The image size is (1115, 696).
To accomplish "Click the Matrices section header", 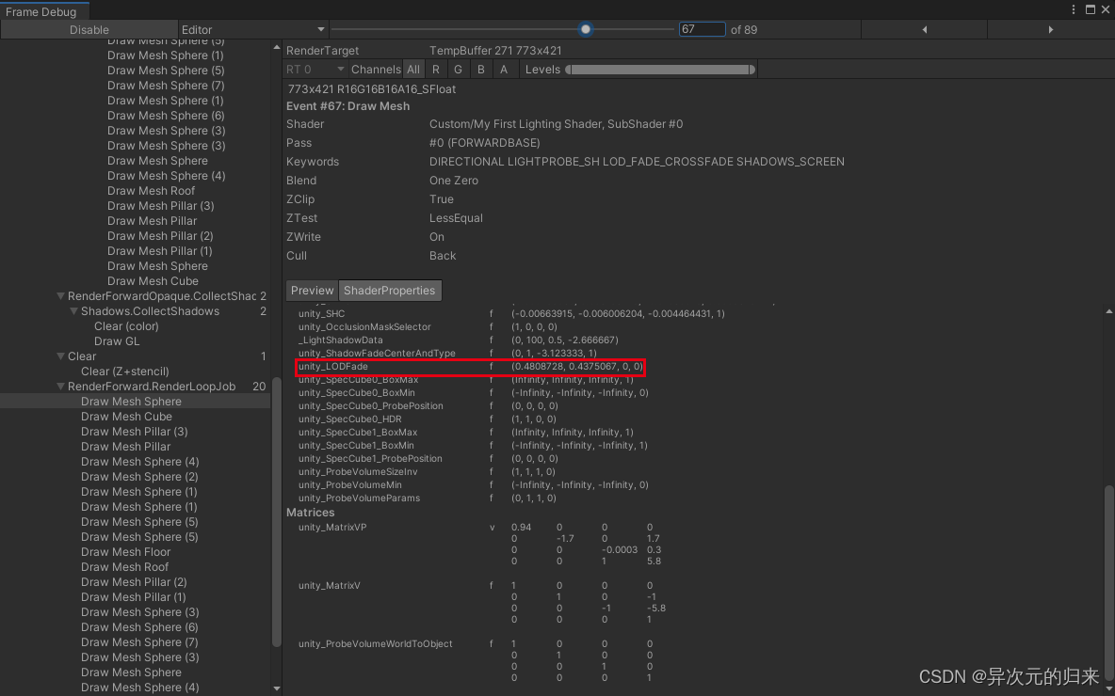I will 310,512.
